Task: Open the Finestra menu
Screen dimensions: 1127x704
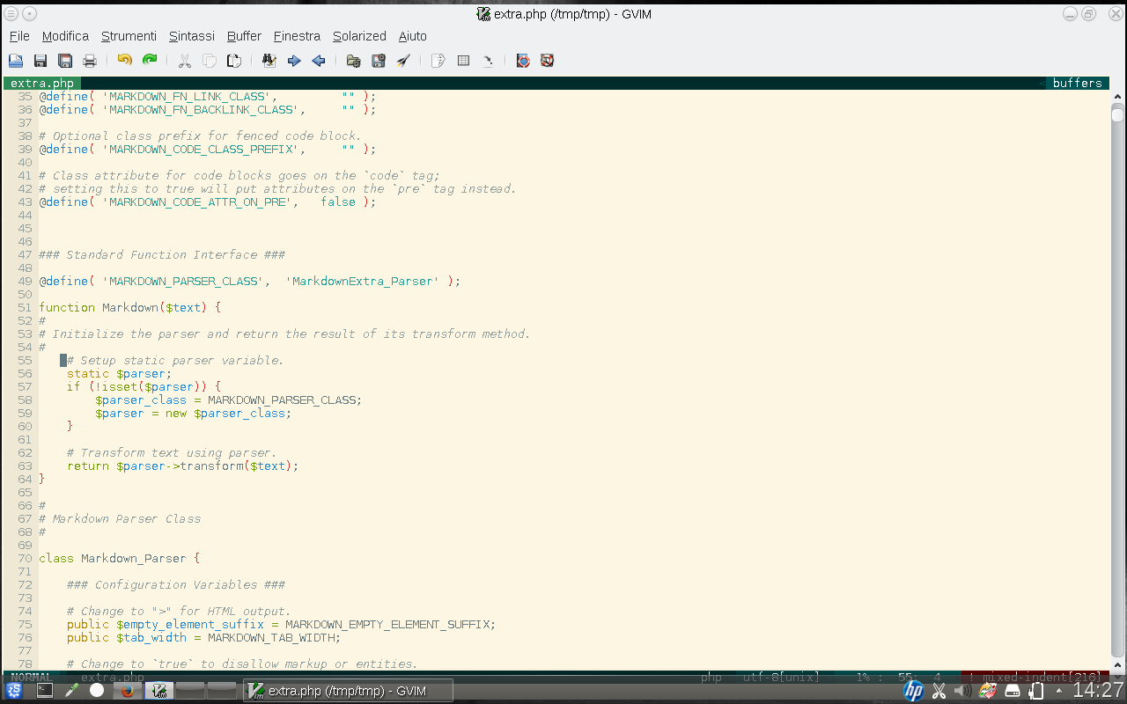Action: click(x=297, y=36)
